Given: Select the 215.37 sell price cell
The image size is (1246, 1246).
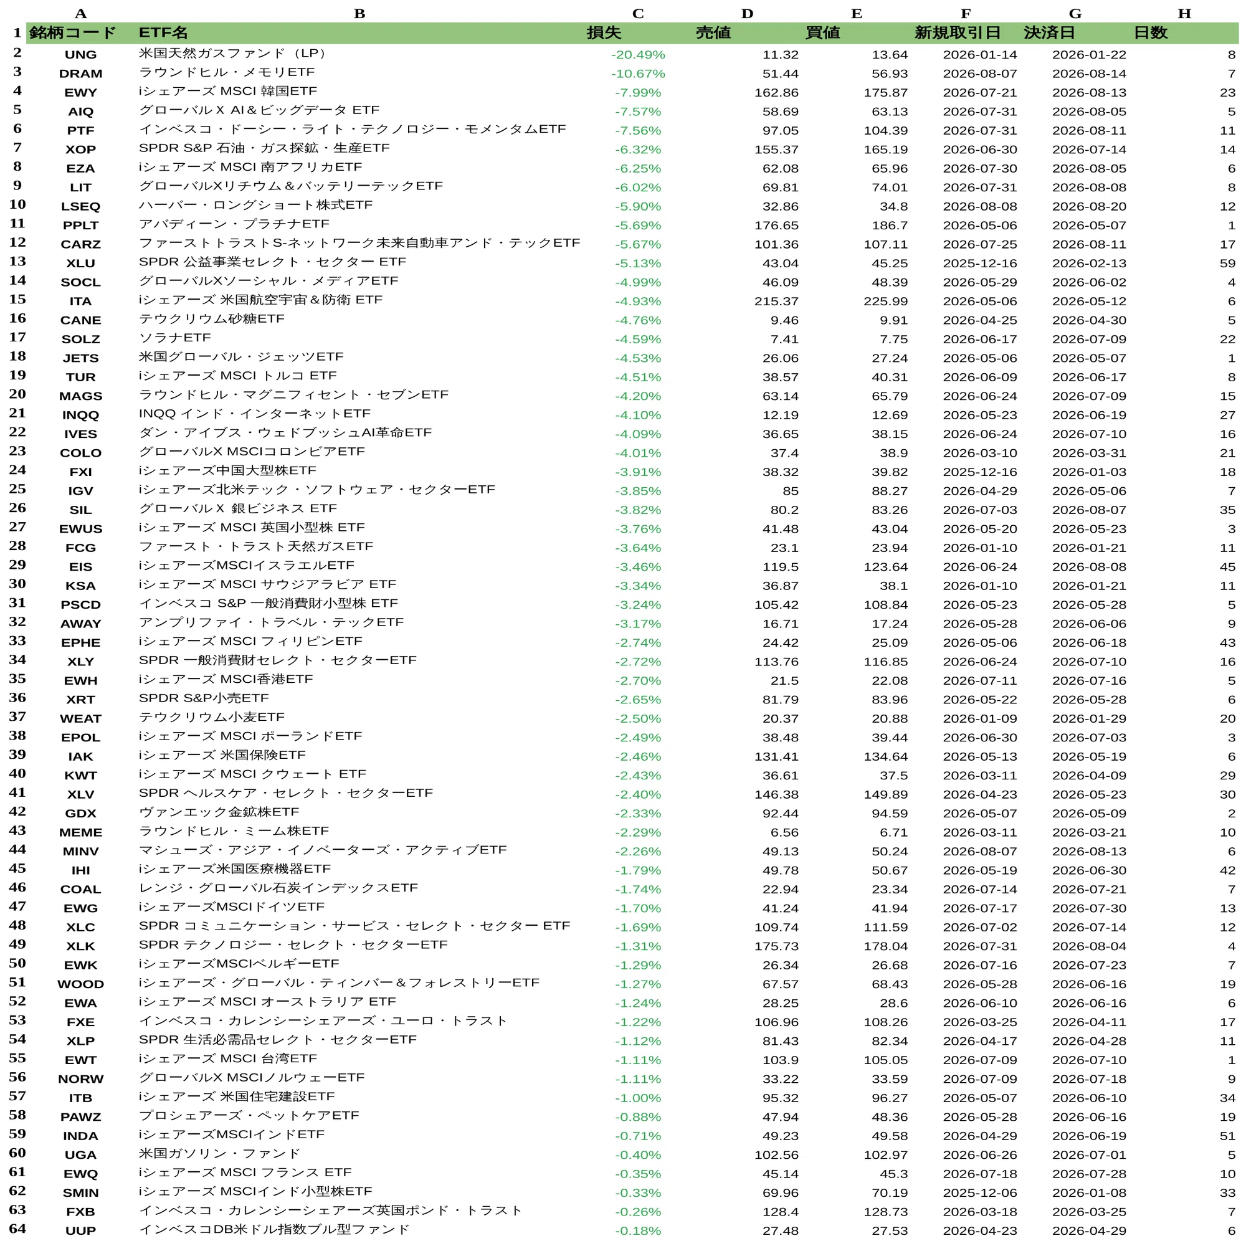Looking at the screenshot, I should coord(747,301).
